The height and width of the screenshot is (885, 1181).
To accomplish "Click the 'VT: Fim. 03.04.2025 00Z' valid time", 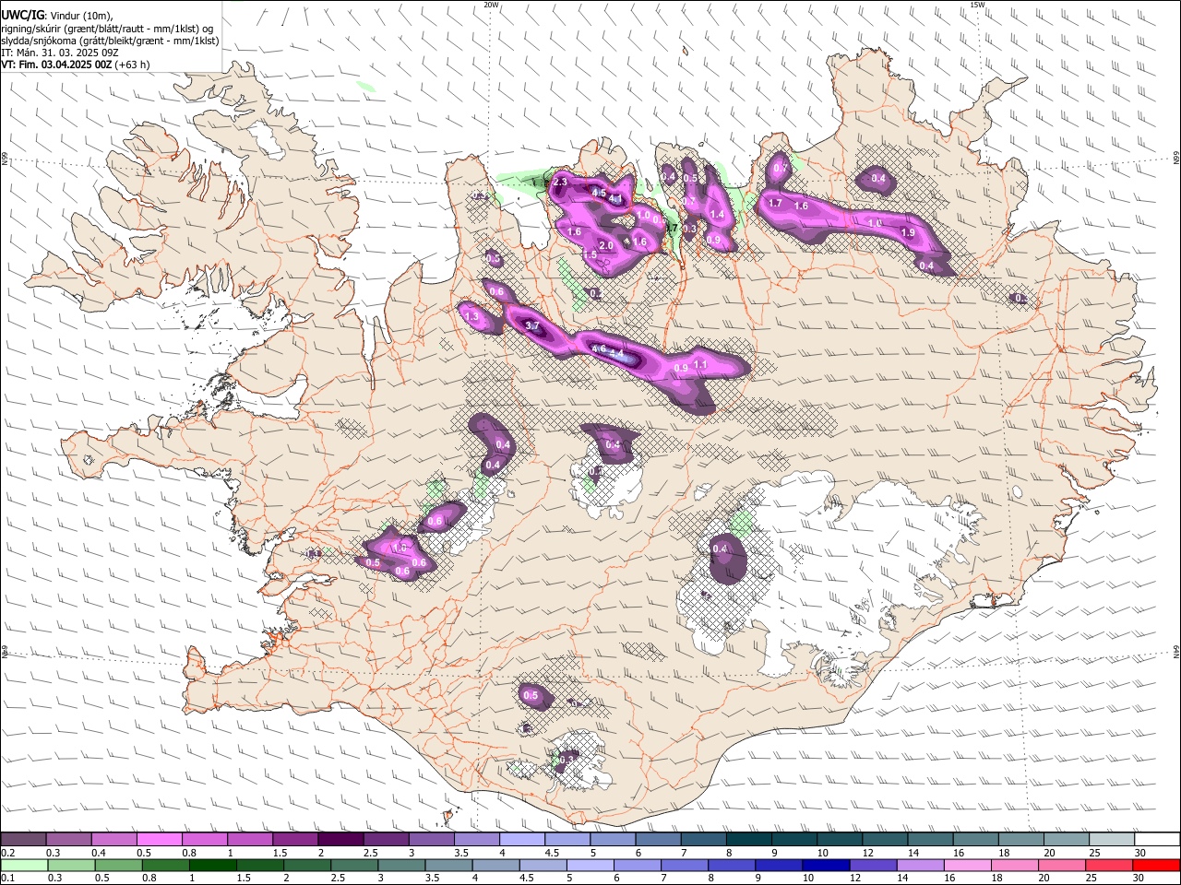I will click(56, 65).
